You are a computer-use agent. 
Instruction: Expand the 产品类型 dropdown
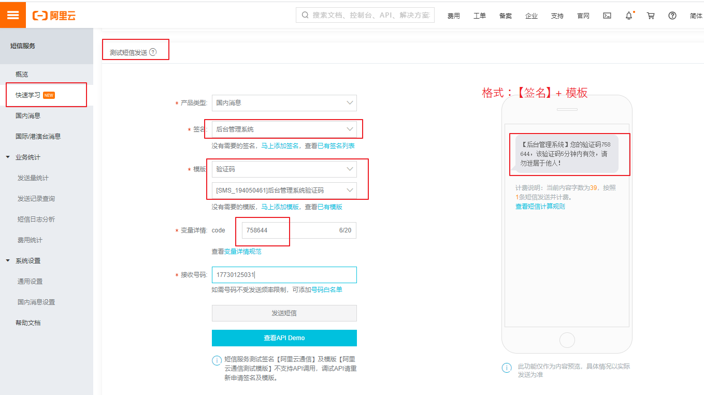(284, 103)
